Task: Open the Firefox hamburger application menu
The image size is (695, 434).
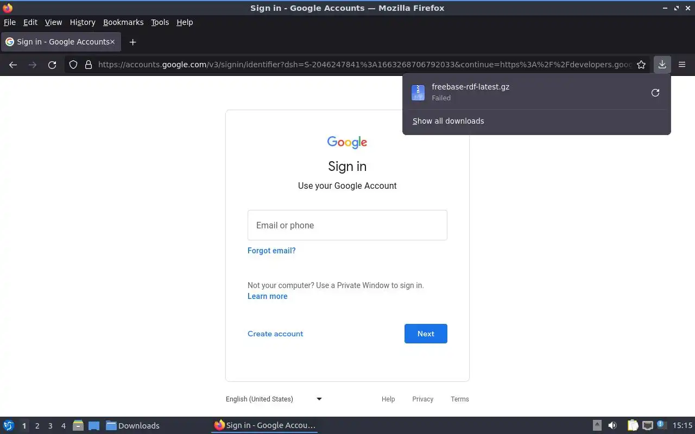Action: [682, 65]
